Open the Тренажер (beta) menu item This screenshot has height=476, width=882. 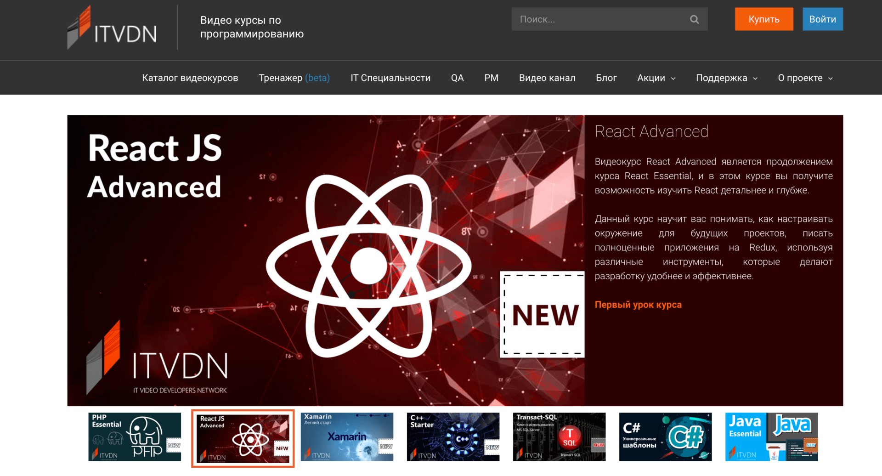[294, 78]
